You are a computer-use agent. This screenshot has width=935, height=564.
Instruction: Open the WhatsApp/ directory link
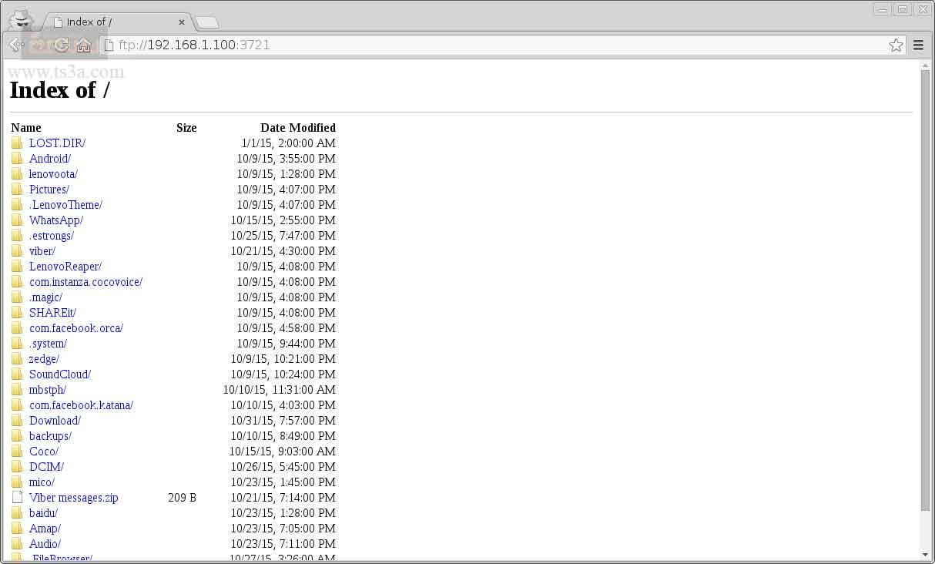(x=56, y=220)
